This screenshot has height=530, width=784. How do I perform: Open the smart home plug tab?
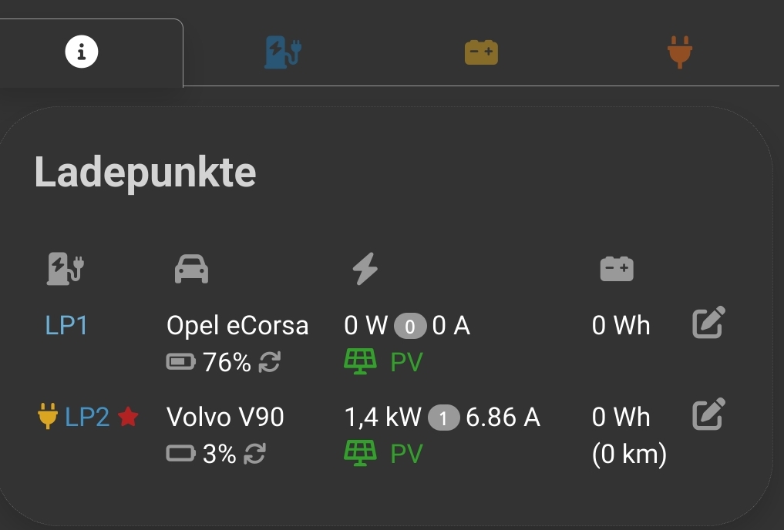679,52
